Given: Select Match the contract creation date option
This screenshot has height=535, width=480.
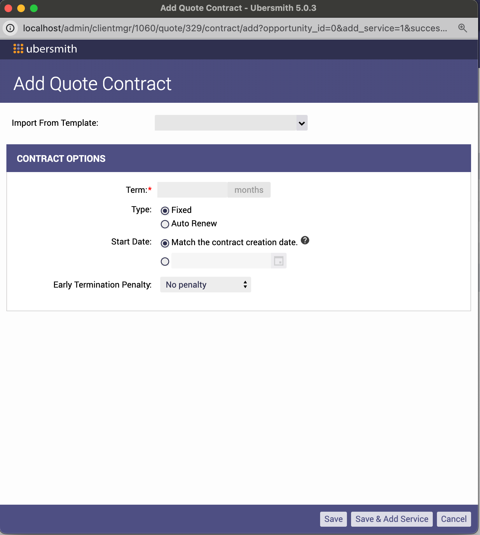Looking at the screenshot, I should click(x=165, y=243).
